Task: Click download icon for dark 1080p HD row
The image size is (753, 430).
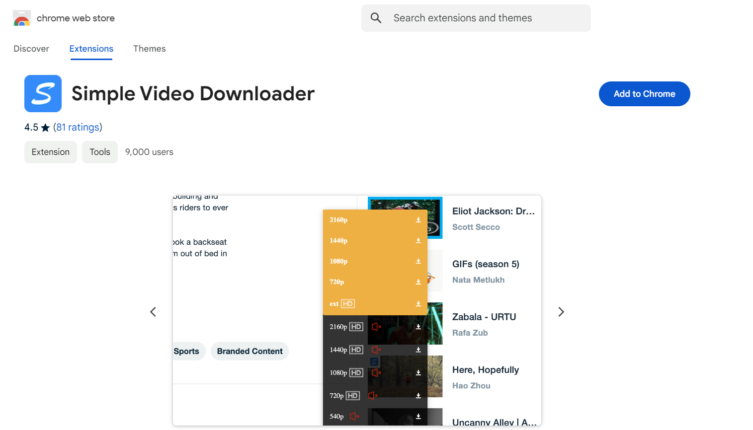Action: (418, 373)
